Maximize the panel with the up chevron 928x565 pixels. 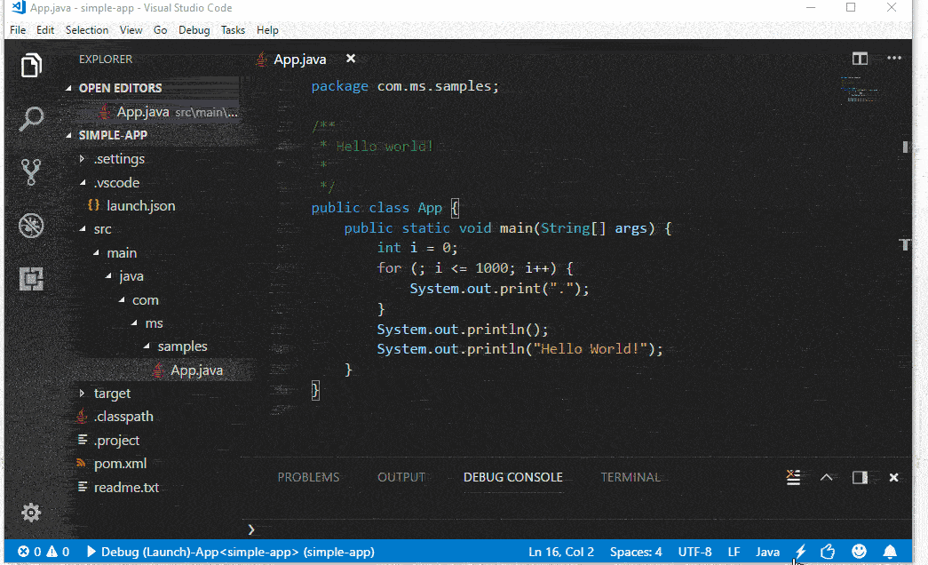click(827, 477)
